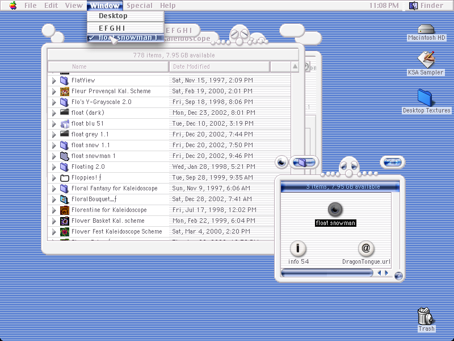Choose E F G H I in Window menu

[x=125, y=28]
